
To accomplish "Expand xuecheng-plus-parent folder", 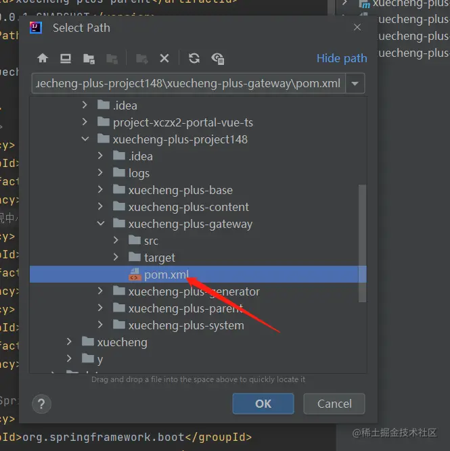I will 100,308.
